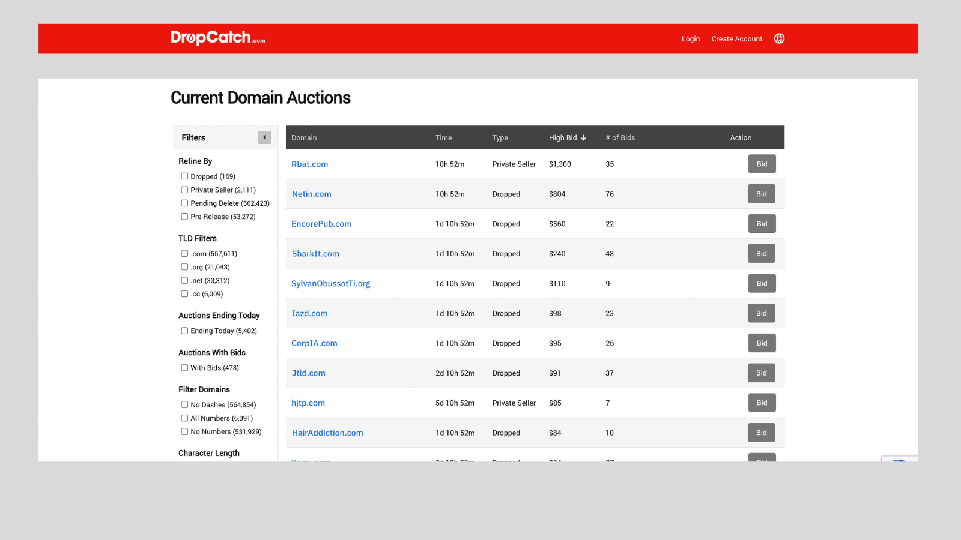Open the SylvanObussotTi.org domain link

coord(330,284)
